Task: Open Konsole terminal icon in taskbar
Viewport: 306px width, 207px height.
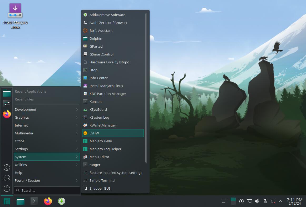Action: [x=34, y=201]
